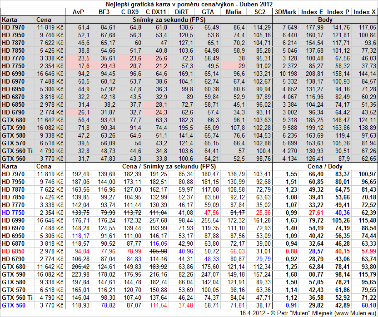378x317 pixels.
Task: Select the blue value 116,05
Action: (x=159, y=243)
